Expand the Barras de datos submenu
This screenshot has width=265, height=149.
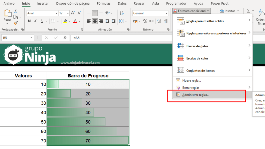tap(213, 46)
